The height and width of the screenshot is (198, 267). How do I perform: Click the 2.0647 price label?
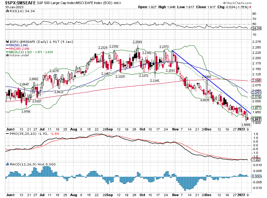(25, 84)
